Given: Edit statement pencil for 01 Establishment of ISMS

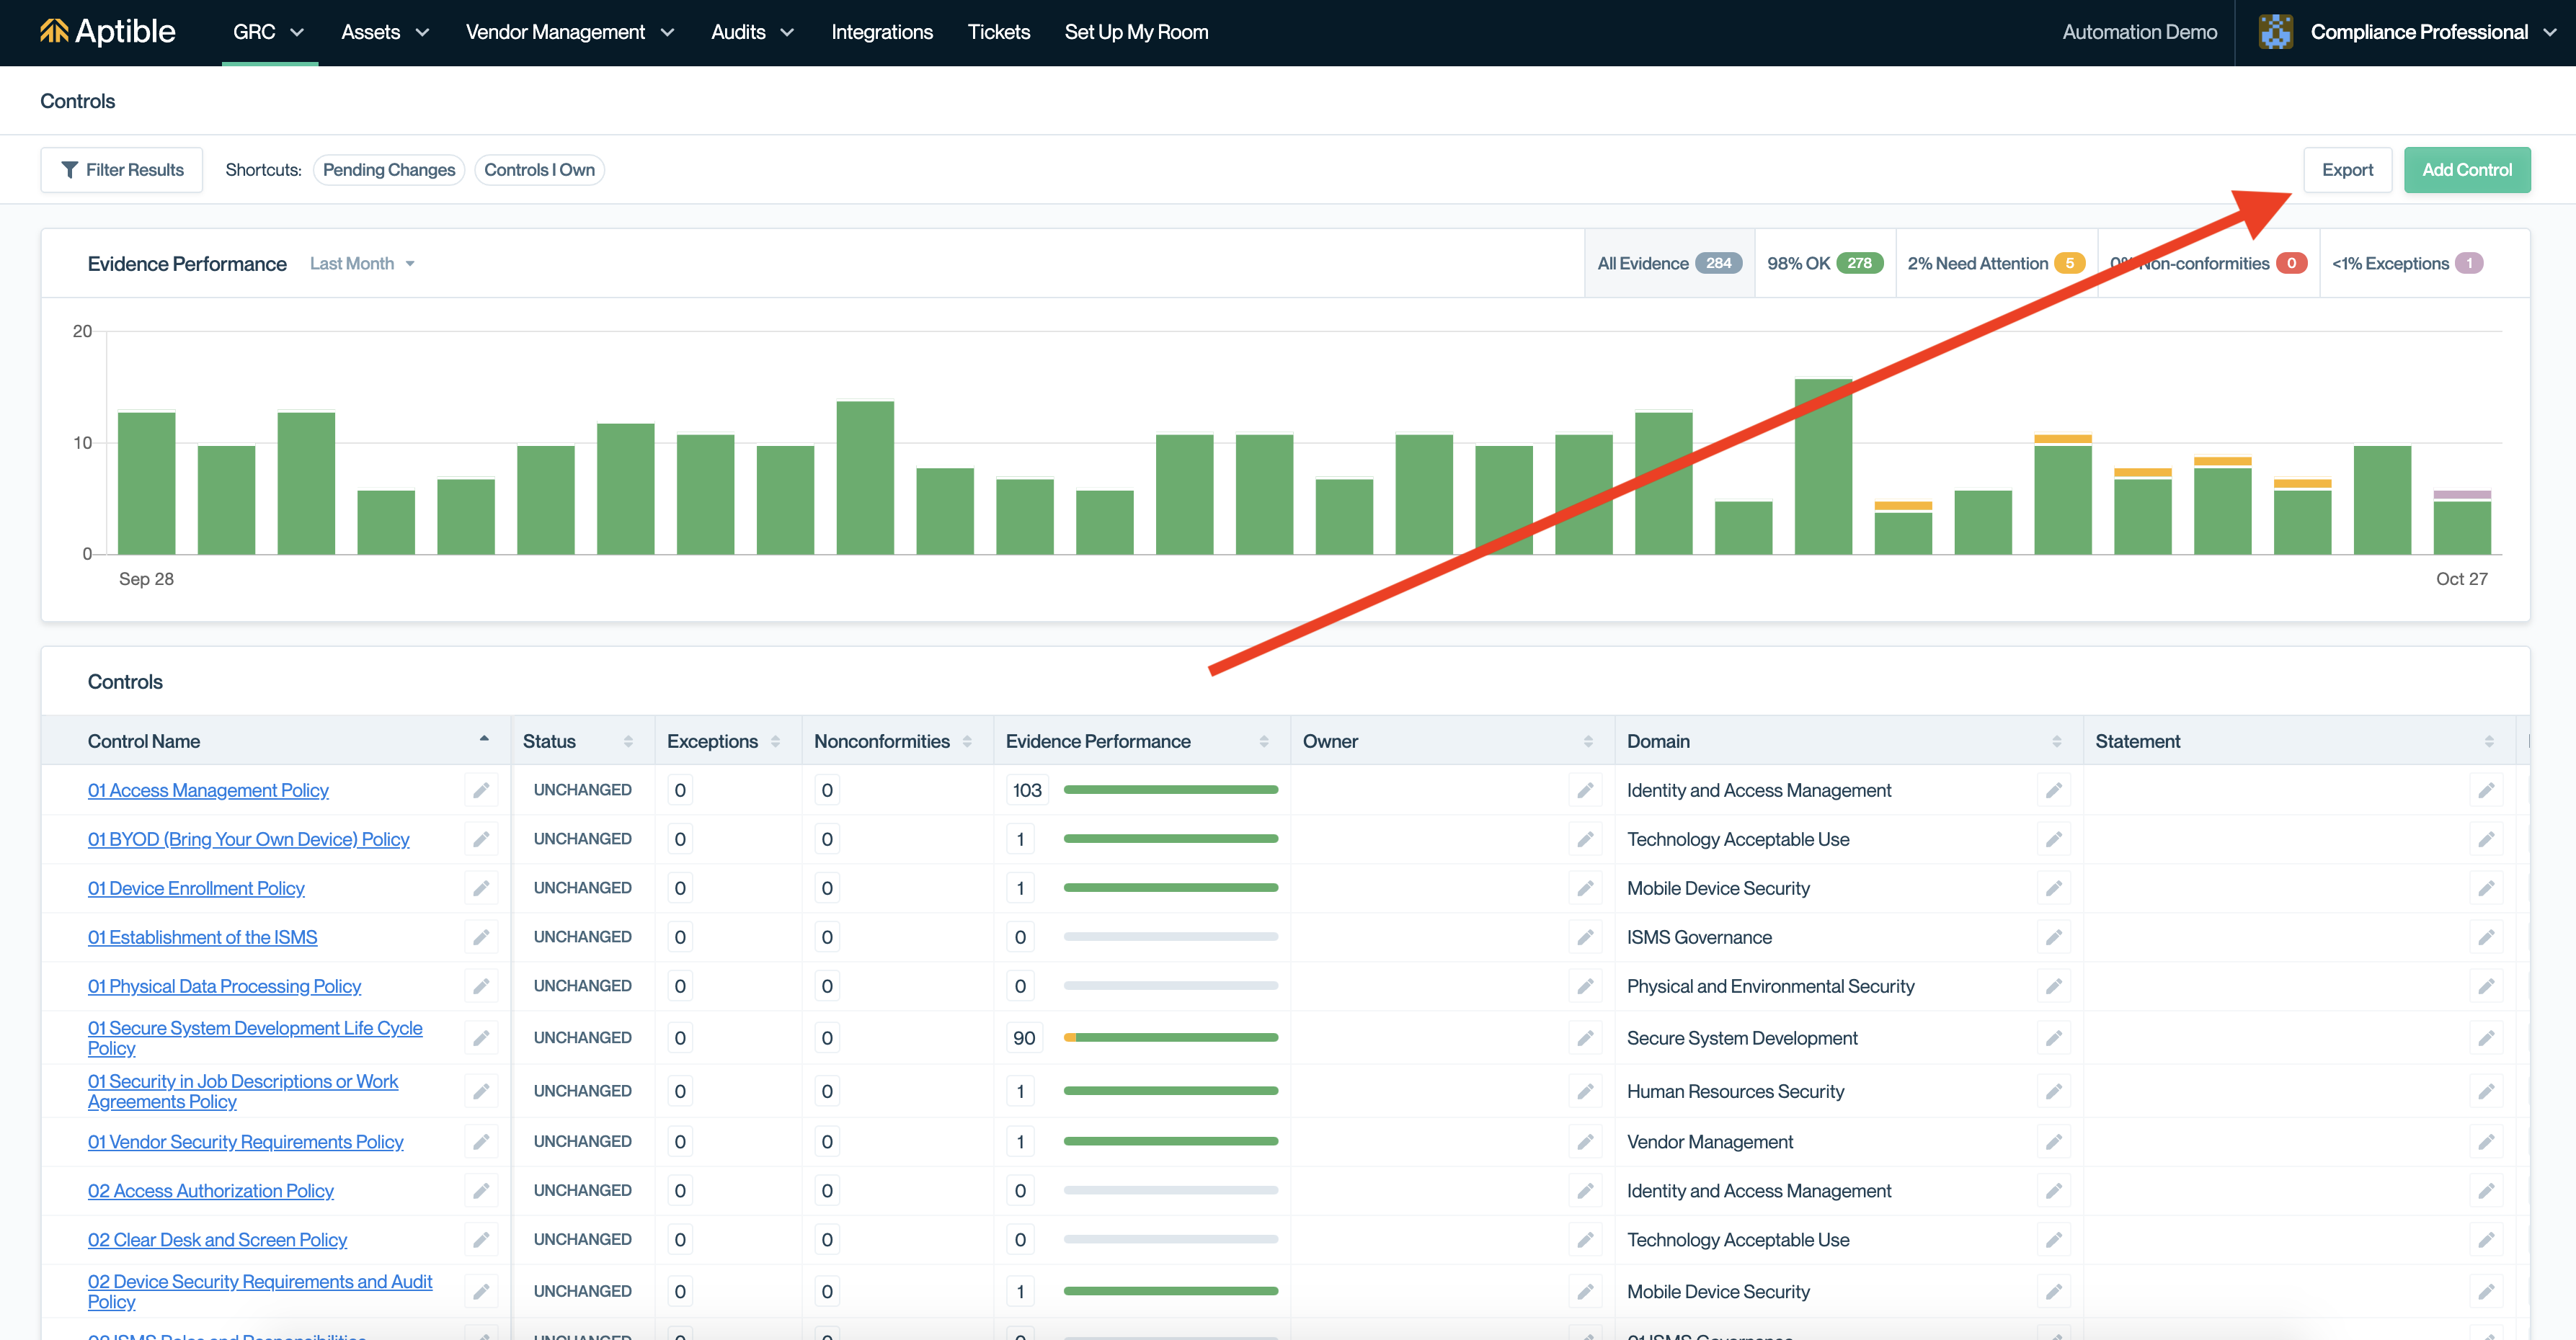Looking at the screenshot, I should [x=2486, y=937].
